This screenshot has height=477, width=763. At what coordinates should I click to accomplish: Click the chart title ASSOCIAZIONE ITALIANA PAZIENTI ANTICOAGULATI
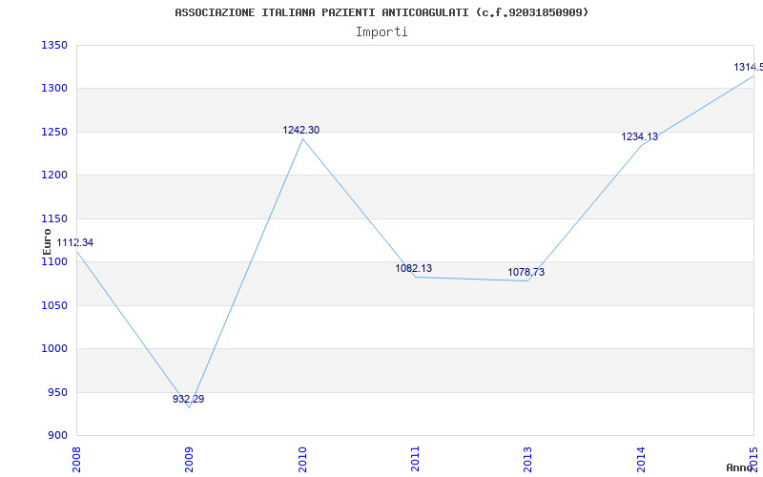point(381,12)
